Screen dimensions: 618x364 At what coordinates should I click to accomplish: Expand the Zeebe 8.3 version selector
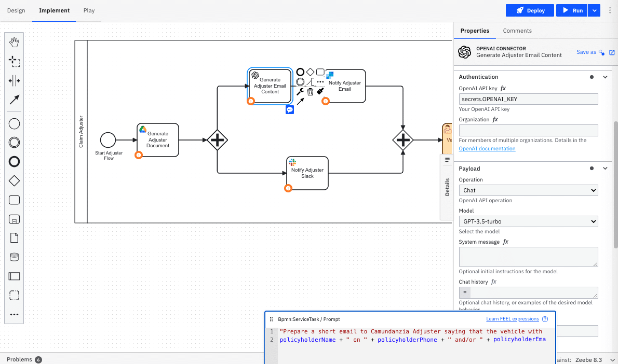tap(612, 360)
